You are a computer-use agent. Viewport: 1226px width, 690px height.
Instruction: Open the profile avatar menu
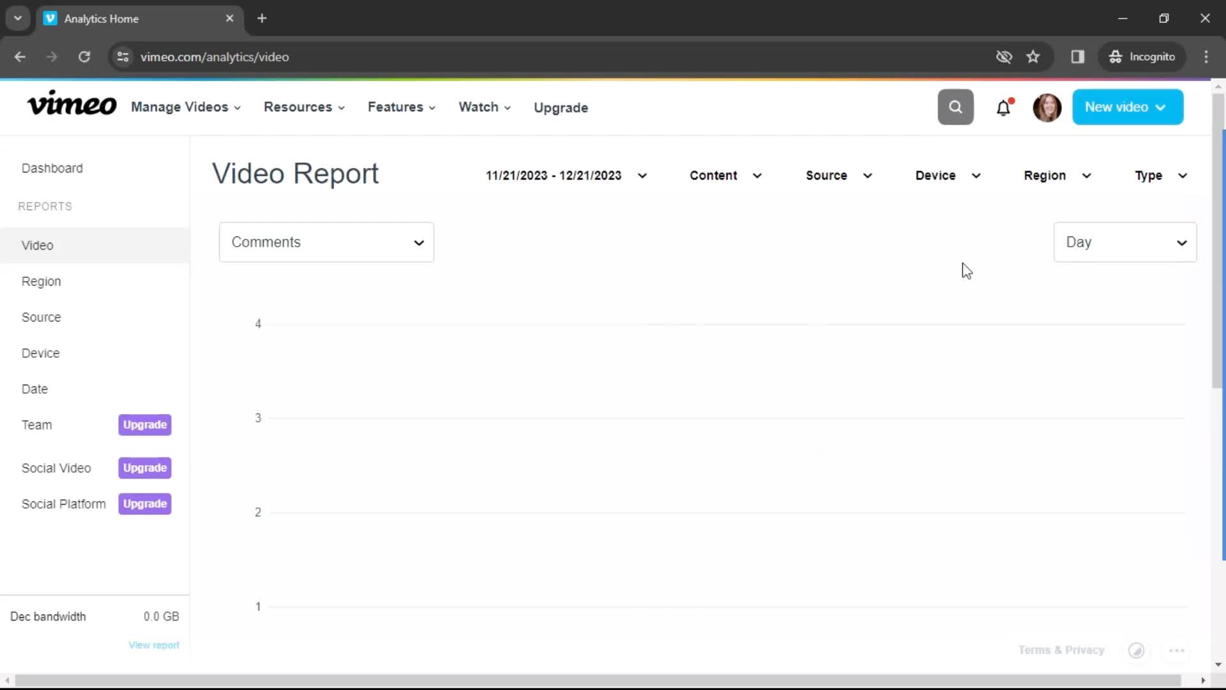pos(1047,107)
